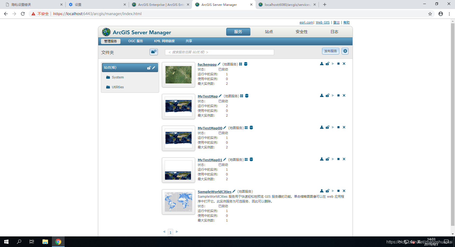This screenshot has height=247, width=455.
Task: Edit MyTestMap01 with pencil icon
Action: pyautogui.click(x=225, y=159)
